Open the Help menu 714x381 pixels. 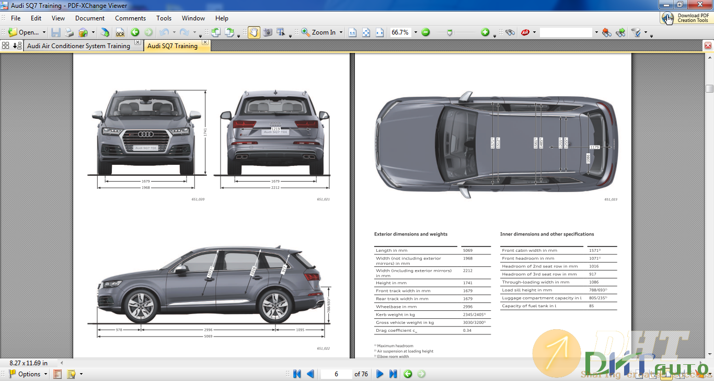coord(222,18)
